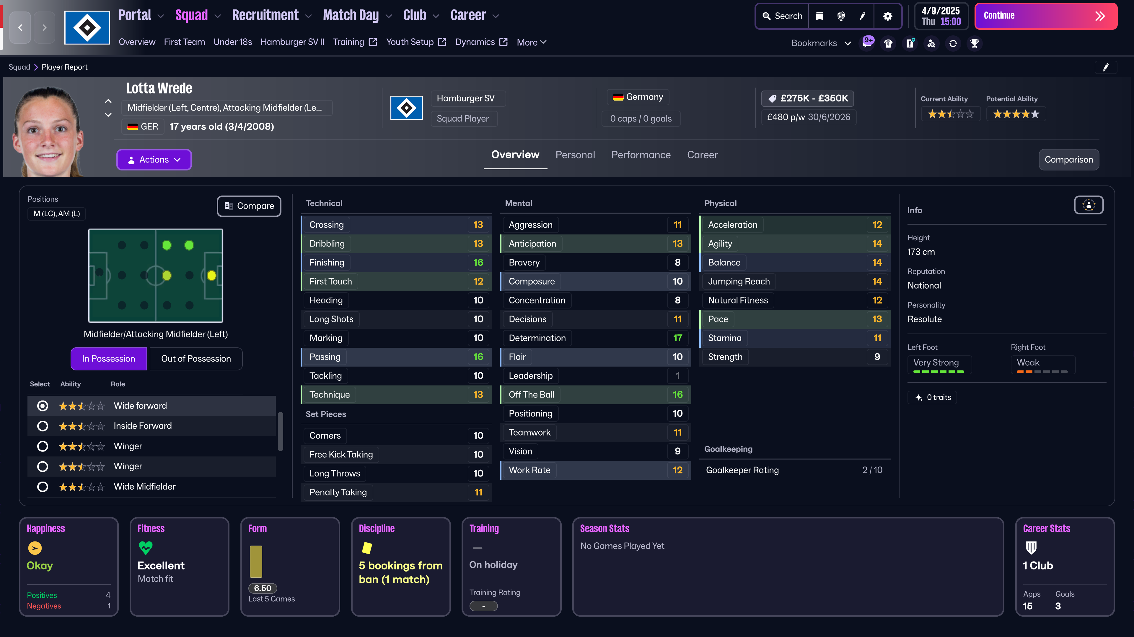This screenshot has height=637, width=1134.
Task: Open the world globe icon
Action: (x=841, y=16)
